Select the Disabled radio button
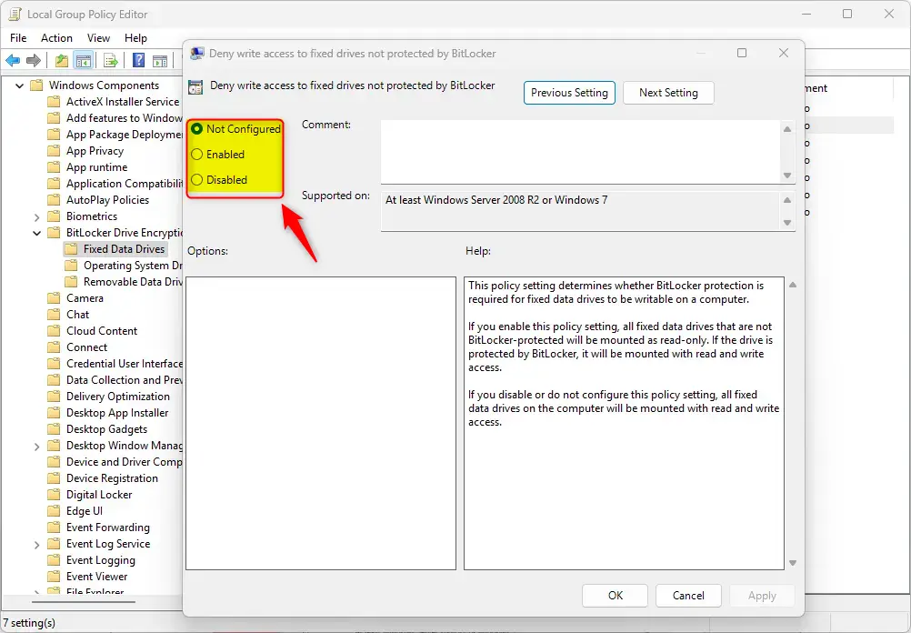 [x=197, y=179]
